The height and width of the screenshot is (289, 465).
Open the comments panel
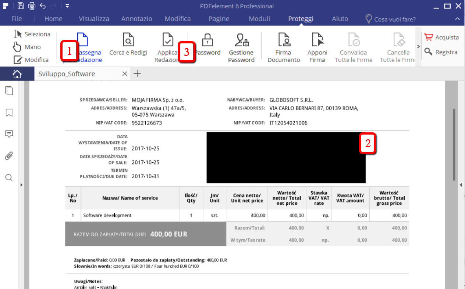click(x=9, y=134)
